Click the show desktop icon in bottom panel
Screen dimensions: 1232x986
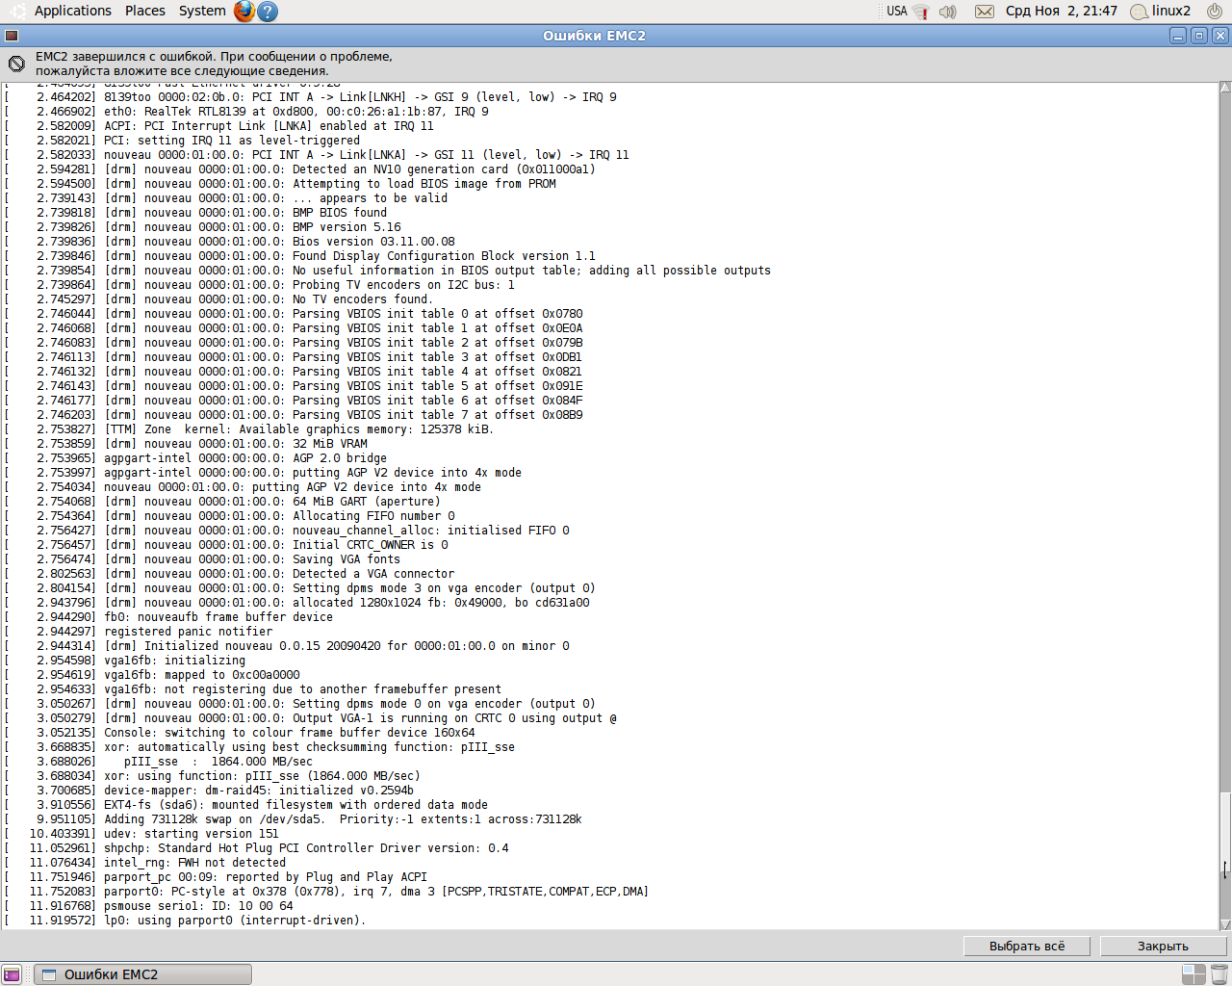pyautogui.click(x=12, y=974)
